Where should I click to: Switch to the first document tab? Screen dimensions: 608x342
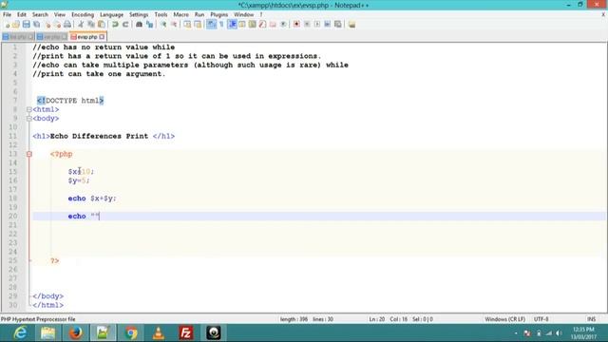(18, 37)
